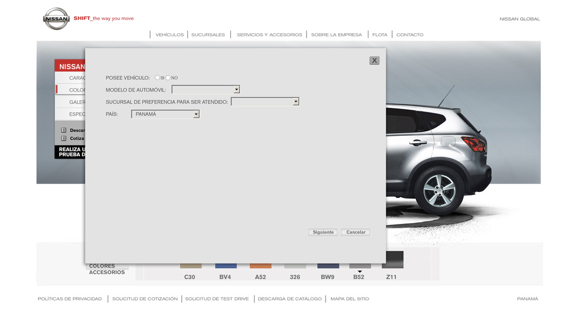The image size is (574, 315).
Task: Switch to the Accesorios tab
Action: (x=107, y=272)
